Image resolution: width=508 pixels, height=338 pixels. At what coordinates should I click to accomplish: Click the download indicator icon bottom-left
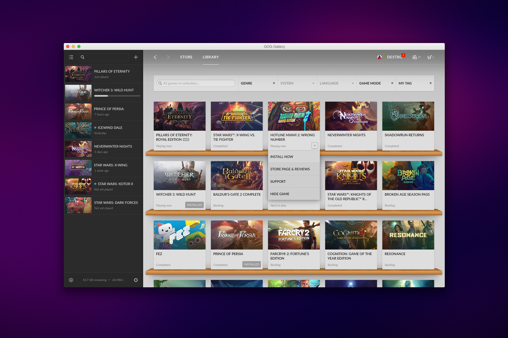click(71, 280)
